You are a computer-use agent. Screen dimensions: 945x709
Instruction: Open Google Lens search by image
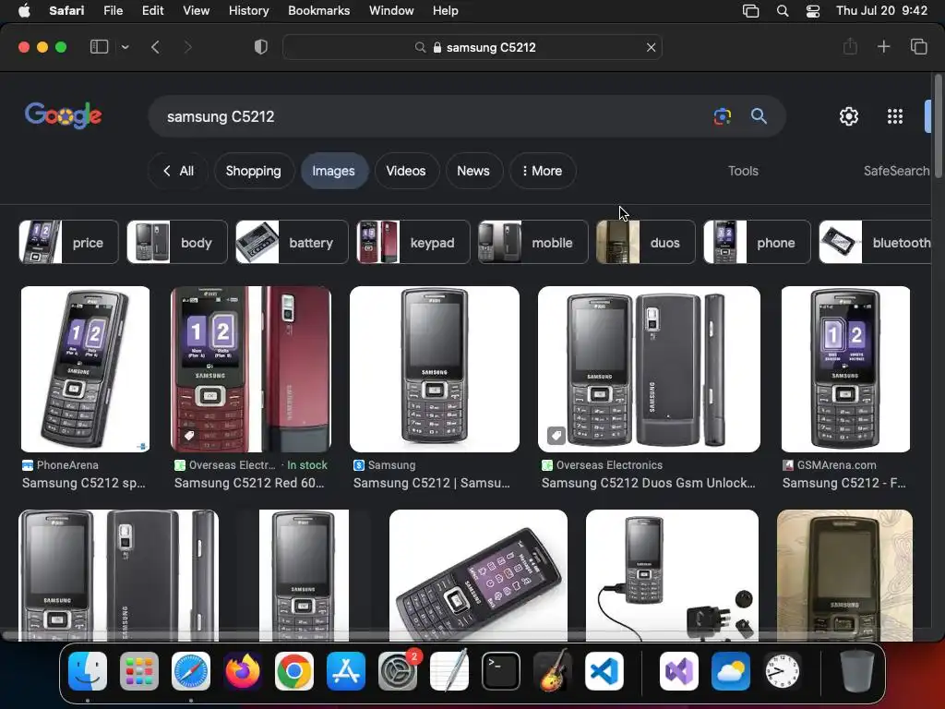pos(722,116)
